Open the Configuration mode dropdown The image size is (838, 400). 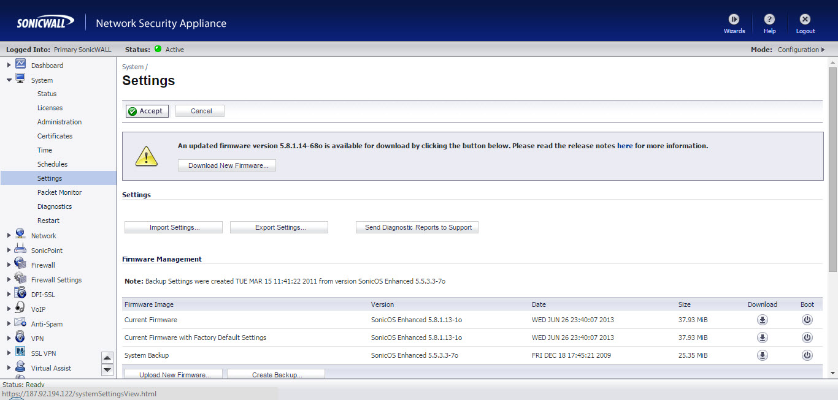click(801, 50)
